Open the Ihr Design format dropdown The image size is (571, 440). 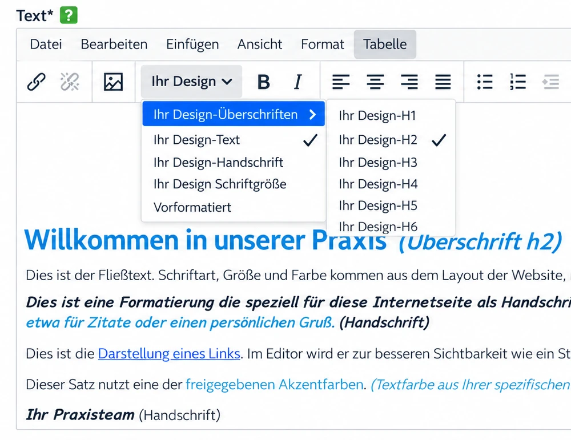tap(191, 82)
